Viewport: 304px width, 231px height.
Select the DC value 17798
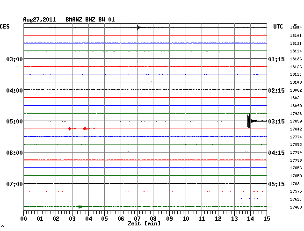296,160
